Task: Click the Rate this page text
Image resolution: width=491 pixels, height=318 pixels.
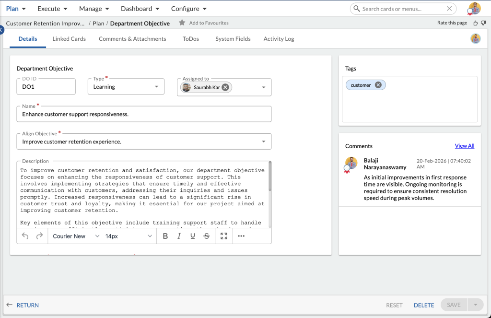Action: [x=452, y=23]
